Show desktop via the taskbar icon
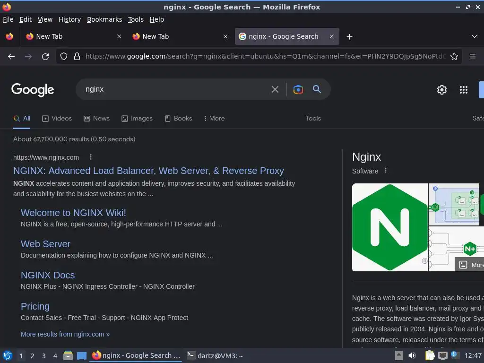 [81, 355]
